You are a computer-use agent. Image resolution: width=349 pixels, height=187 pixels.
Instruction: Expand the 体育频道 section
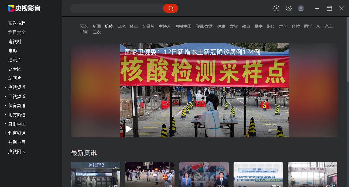5,106
